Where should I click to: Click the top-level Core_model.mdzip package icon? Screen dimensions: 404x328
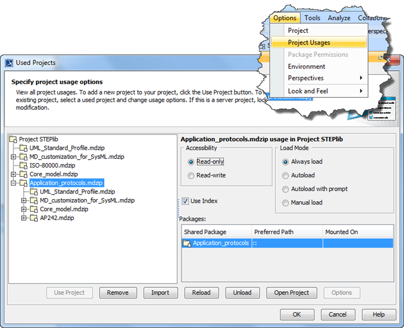23,174
